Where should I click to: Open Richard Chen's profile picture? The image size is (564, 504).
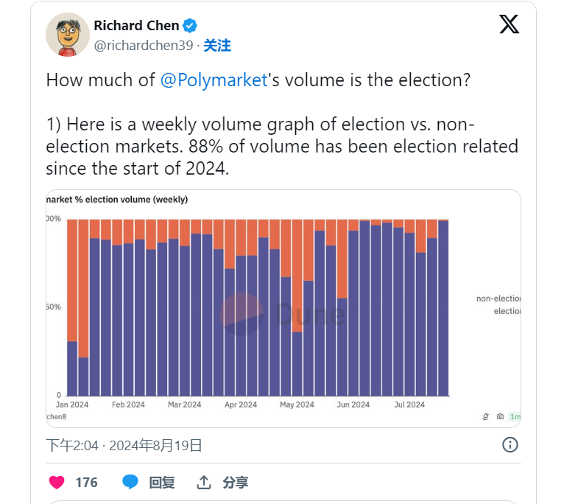tap(68, 34)
